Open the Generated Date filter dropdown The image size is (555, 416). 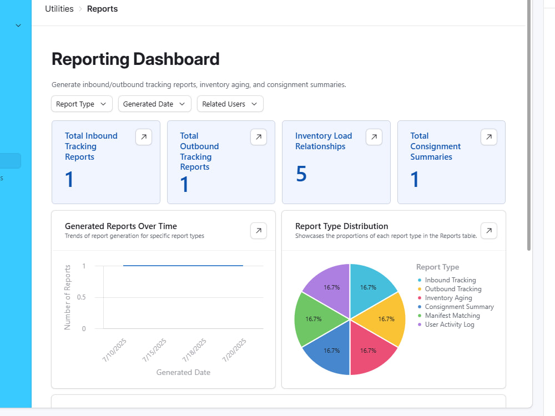(155, 104)
